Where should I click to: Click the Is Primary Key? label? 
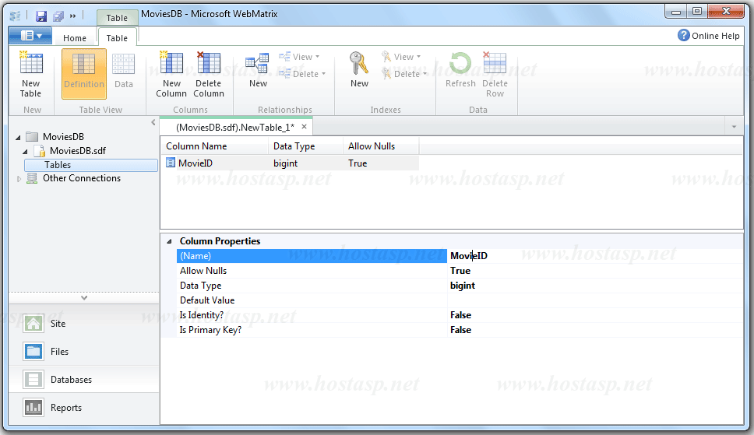pos(210,330)
